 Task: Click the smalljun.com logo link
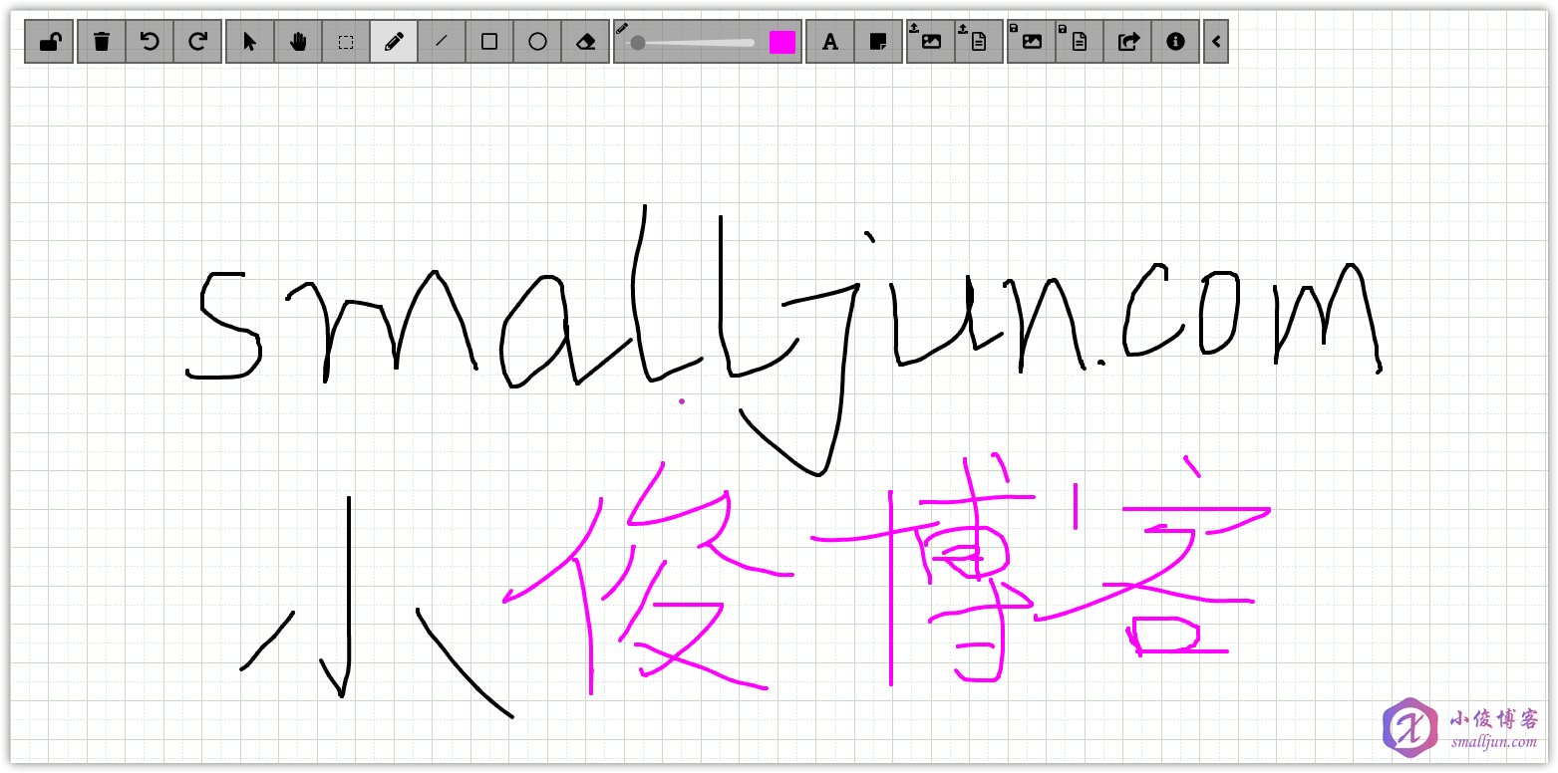[1461, 726]
